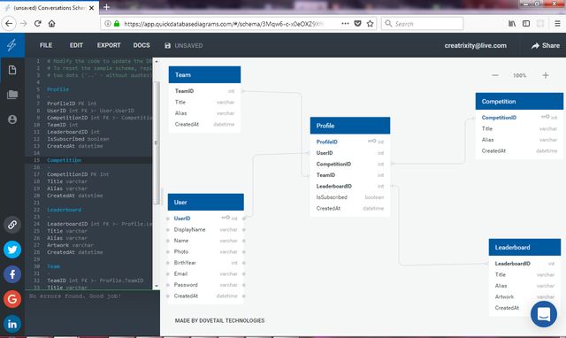
Task: Click TeamID field in Team table
Action: (x=204, y=91)
